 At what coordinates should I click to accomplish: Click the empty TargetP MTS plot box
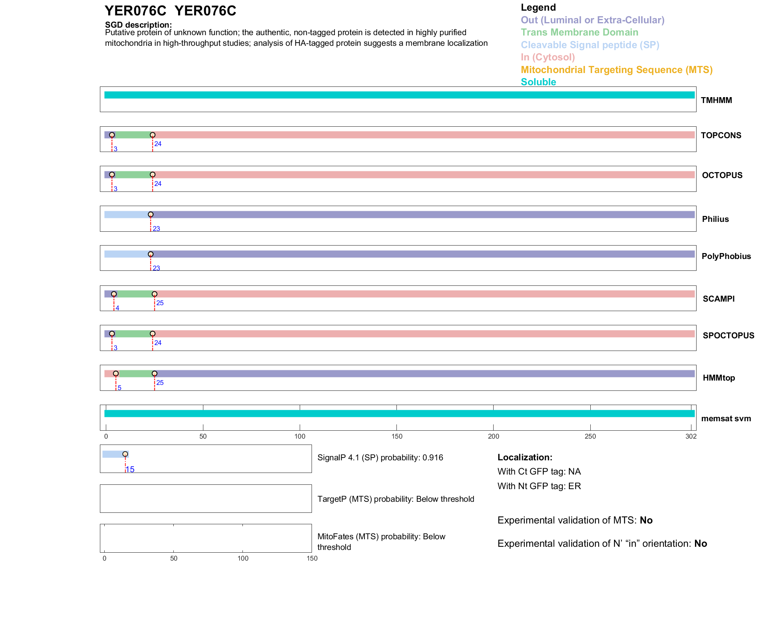(206, 499)
